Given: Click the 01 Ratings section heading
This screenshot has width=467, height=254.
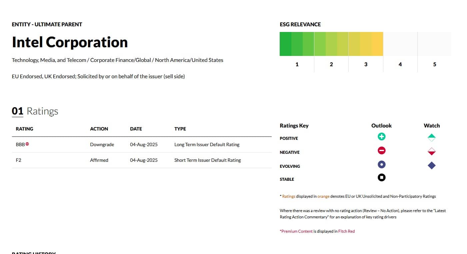Looking at the screenshot, I should click(35, 111).
